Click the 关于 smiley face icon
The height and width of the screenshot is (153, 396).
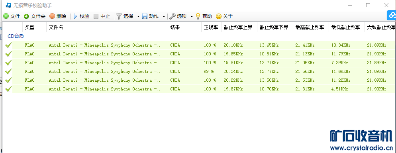pyautogui.click(x=218, y=16)
